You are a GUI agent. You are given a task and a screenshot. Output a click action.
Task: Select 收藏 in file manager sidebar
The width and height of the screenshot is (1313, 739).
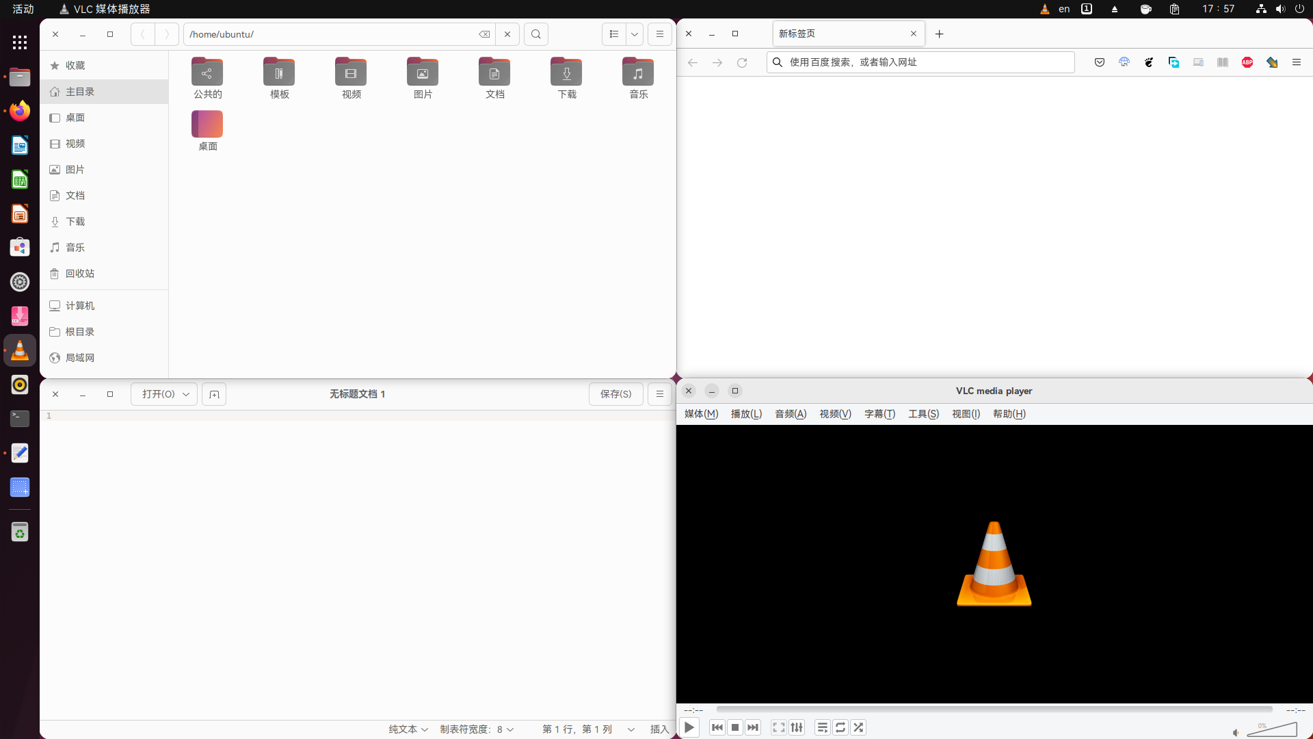coord(104,66)
